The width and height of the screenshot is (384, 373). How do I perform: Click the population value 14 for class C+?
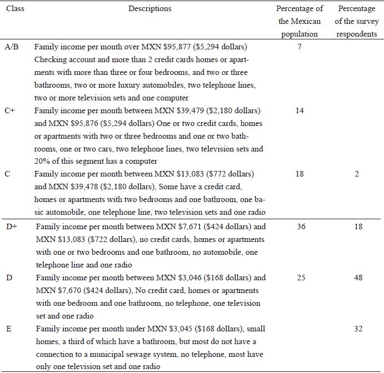[x=300, y=110]
